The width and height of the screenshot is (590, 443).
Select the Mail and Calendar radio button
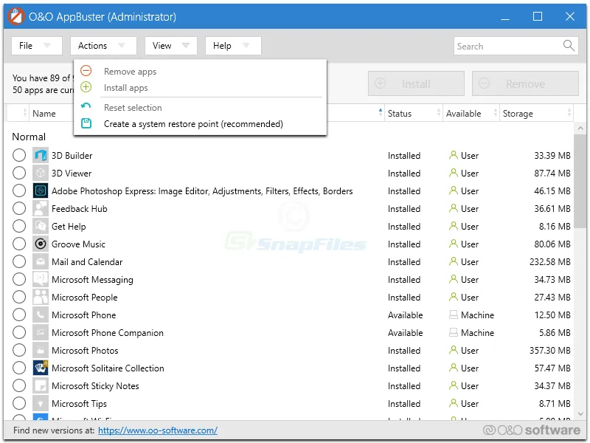[19, 261]
